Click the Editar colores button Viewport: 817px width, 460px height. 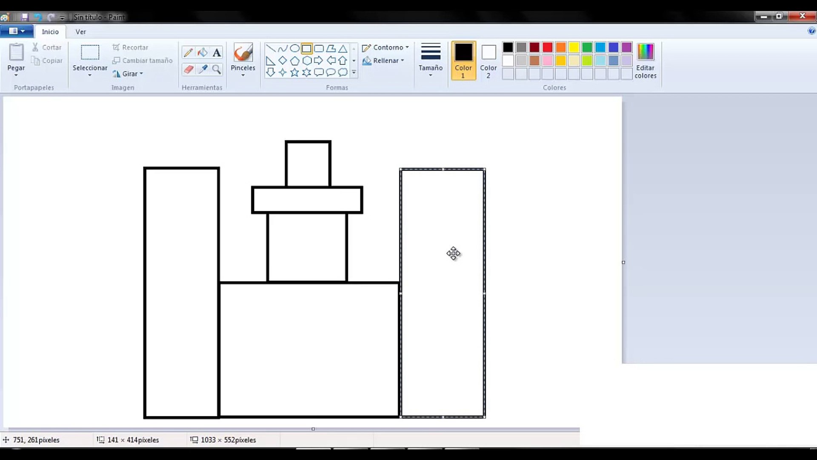(x=645, y=60)
